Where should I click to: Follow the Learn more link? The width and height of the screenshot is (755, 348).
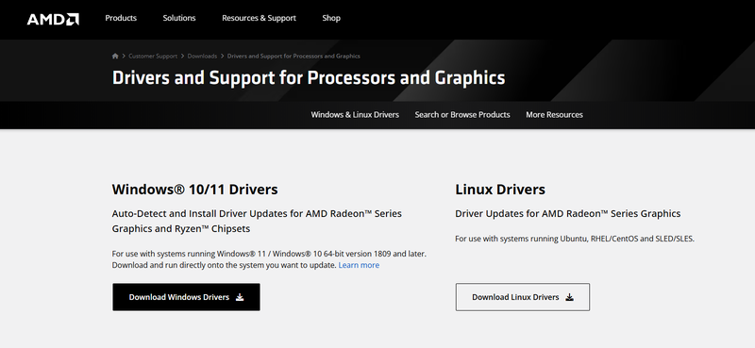359,265
